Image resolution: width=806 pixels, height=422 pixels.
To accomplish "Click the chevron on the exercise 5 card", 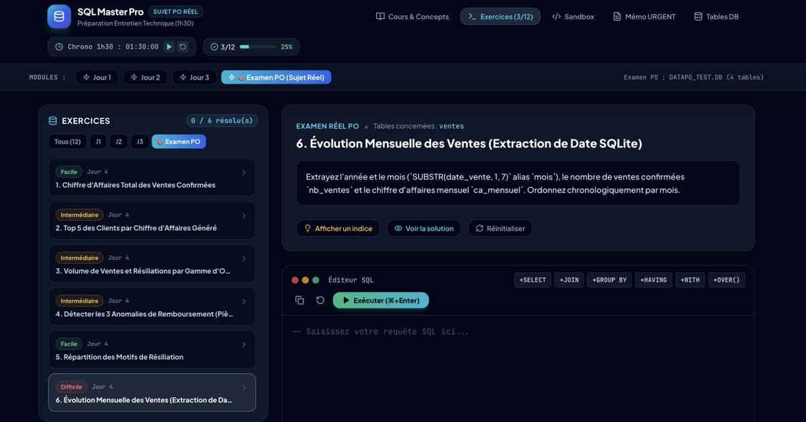I will 243,344.
